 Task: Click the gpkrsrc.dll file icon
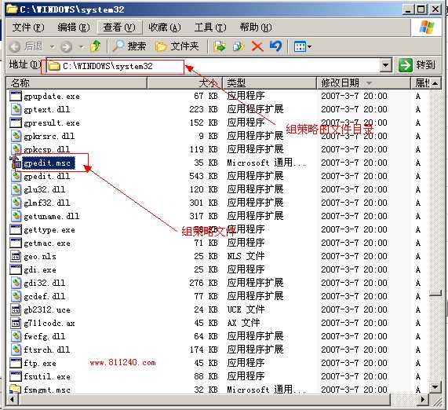click(x=16, y=136)
